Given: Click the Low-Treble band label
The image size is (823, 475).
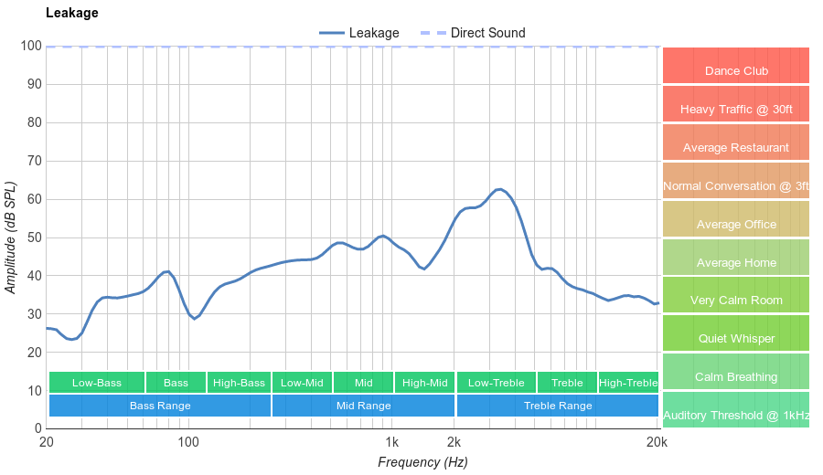Looking at the screenshot, I should pyautogui.click(x=496, y=383).
